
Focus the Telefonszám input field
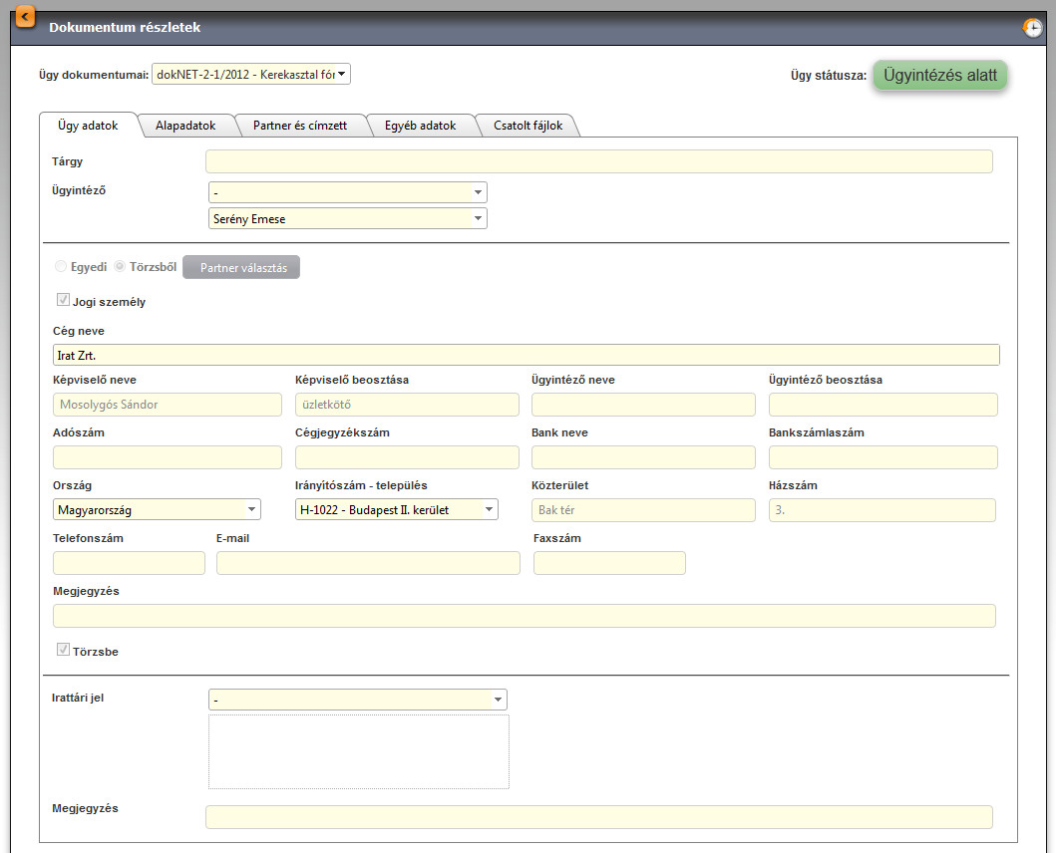tap(129, 563)
